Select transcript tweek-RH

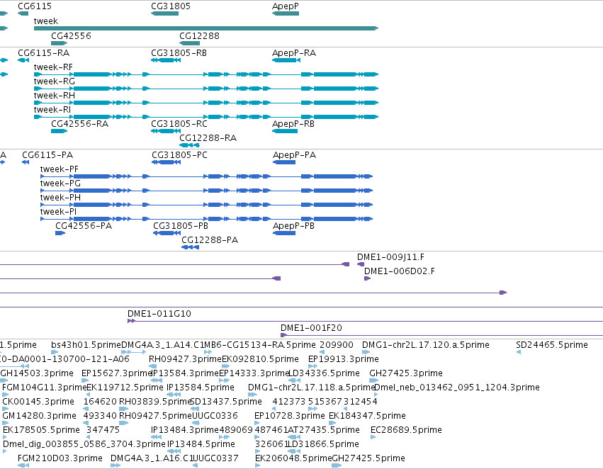(x=206, y=103)
